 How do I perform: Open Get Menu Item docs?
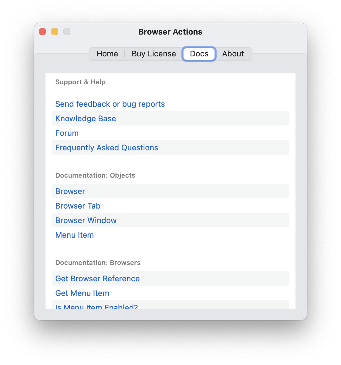click(82, 293)
